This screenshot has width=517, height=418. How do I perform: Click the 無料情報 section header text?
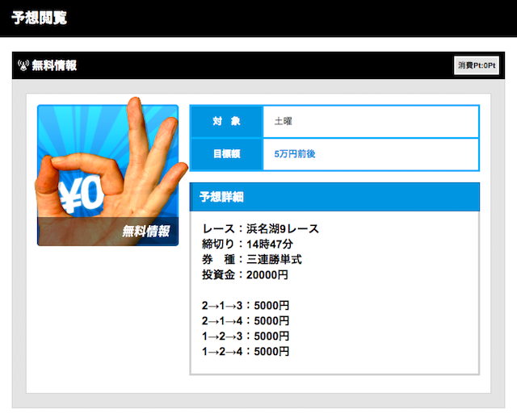click(54, 65)
